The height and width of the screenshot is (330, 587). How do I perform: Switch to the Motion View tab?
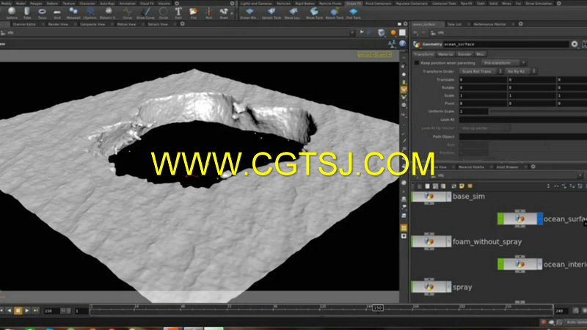point(126,24)
